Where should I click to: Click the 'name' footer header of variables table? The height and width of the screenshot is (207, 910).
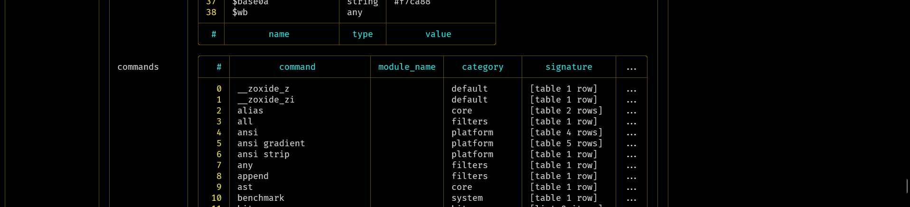click(279, 34)
